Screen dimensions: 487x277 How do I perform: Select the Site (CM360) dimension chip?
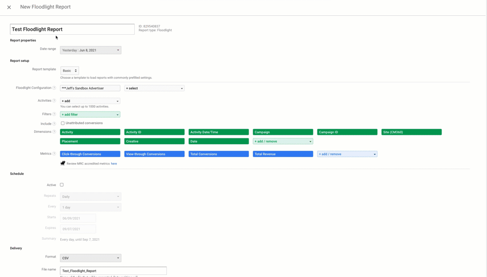pos(411,132)
